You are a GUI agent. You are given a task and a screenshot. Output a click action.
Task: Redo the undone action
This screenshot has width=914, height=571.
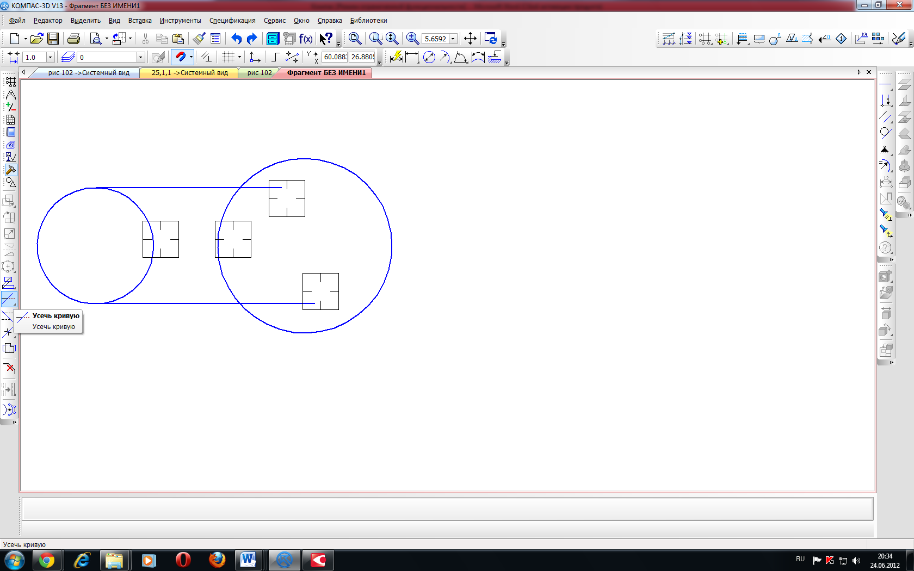[252, 39]
